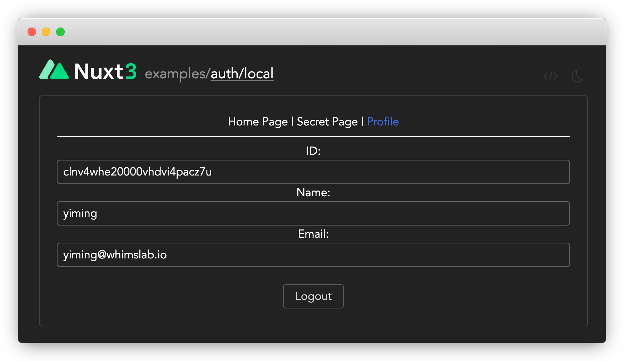Maximize the window with green button
This screenshot has width=624, height=361.
[x=60, y=32]
